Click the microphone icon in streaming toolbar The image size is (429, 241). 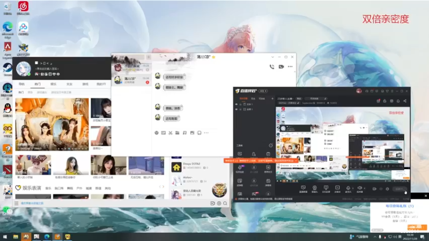pos(348,188)
